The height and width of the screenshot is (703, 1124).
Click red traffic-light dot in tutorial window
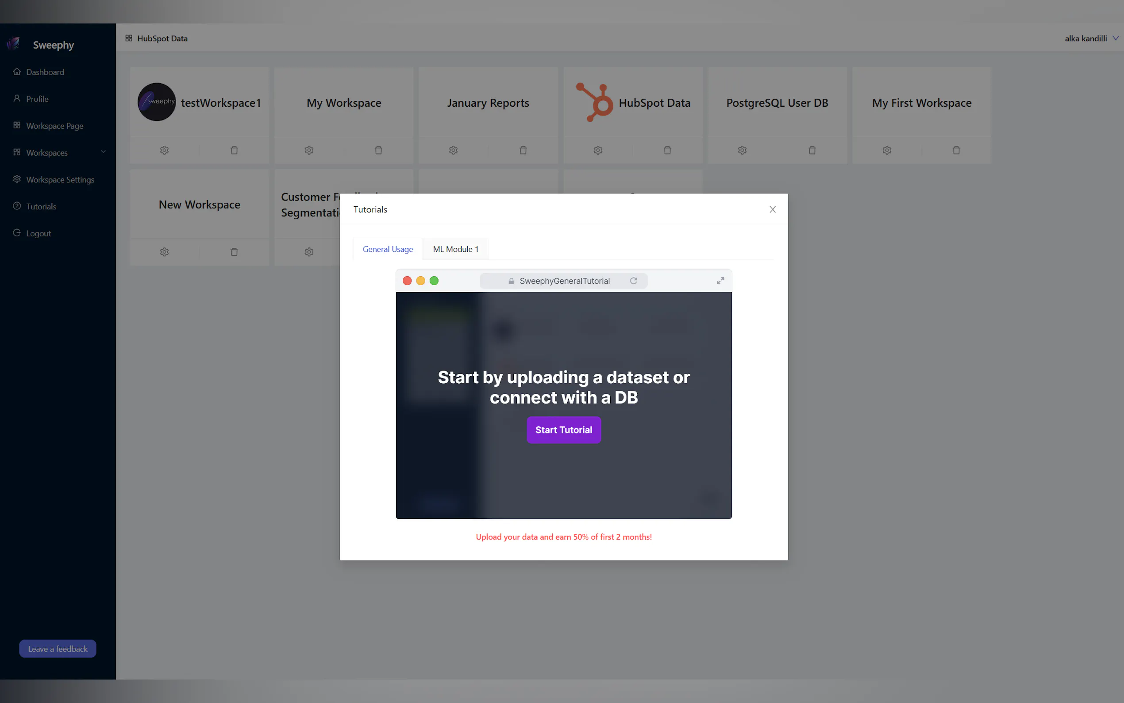click(407, 281)
